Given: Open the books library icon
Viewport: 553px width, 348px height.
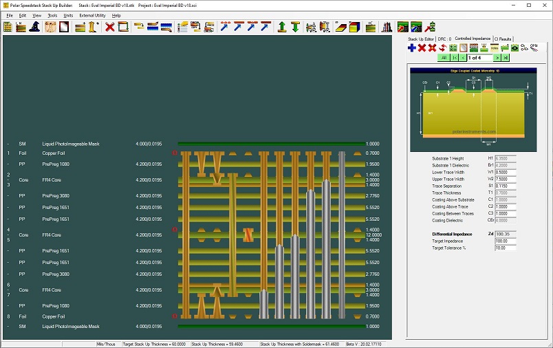Looking at the screenshot, I should click(x=387, y=27).
